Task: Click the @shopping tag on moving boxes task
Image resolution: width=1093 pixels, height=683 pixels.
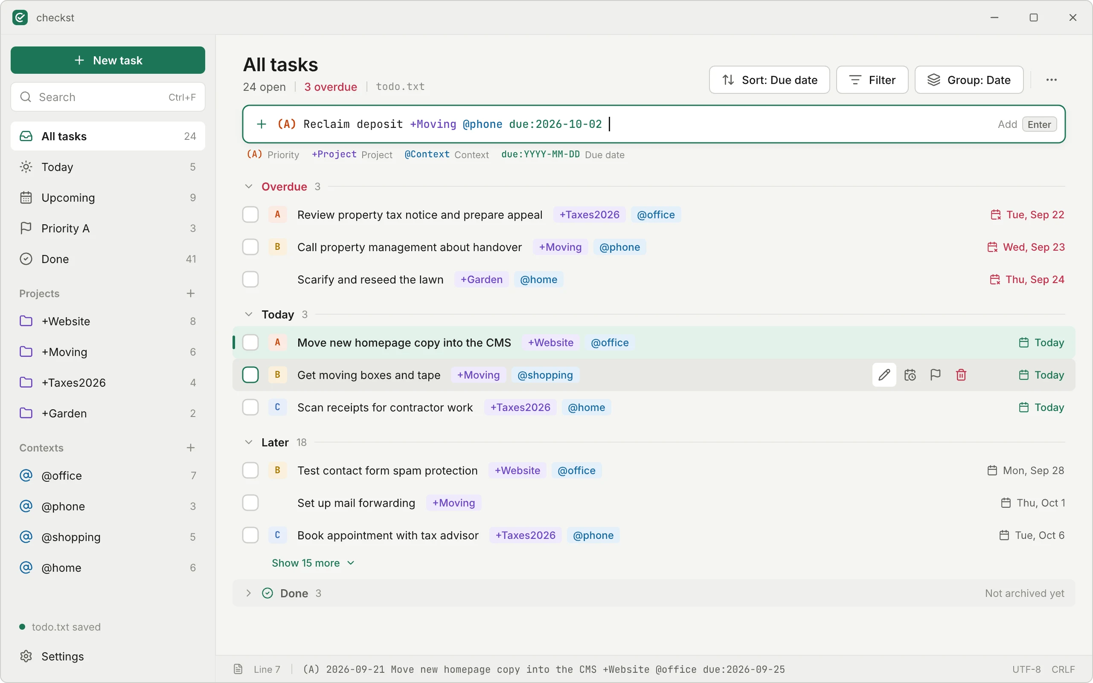Action: pos(545,375)
